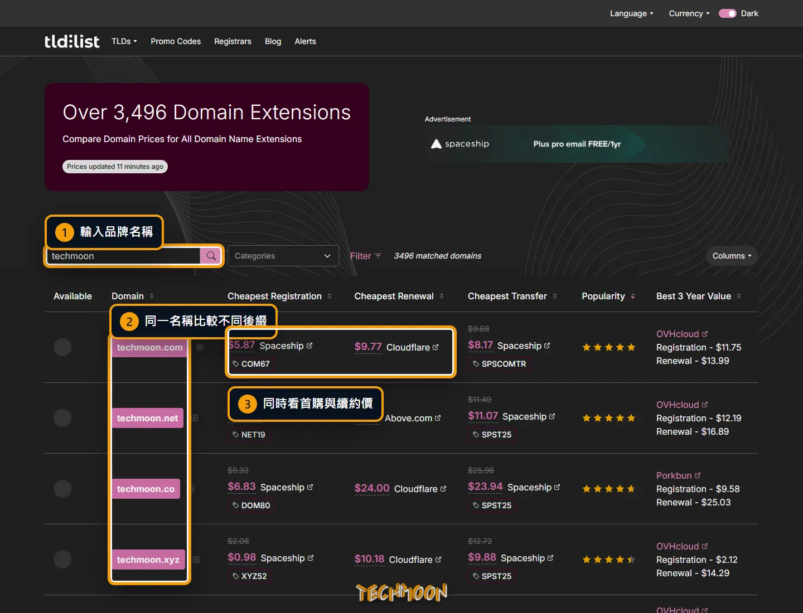Open external-link icon beside Porkbun

(698, 475)
